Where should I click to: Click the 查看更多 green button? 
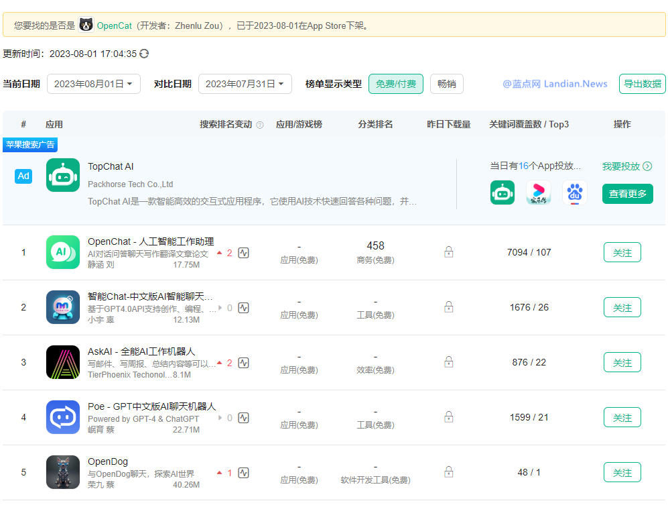pyautogui.click(x=628, y=194)
